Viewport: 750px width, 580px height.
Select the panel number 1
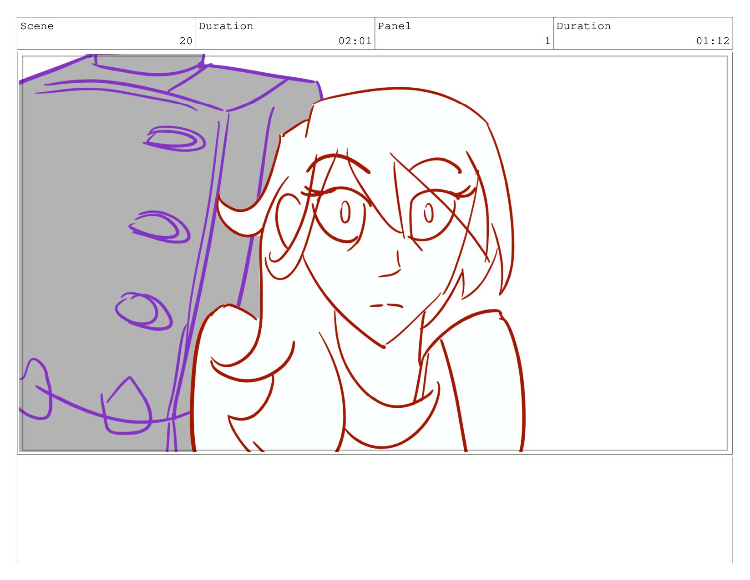coord(547,41)
